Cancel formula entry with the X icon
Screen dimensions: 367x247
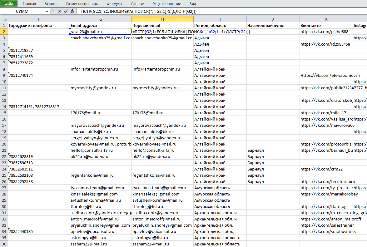(59, 11)
